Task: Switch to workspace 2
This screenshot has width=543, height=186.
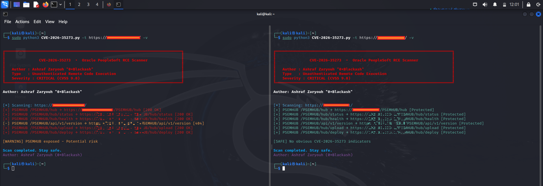Action: click(79, 5)
